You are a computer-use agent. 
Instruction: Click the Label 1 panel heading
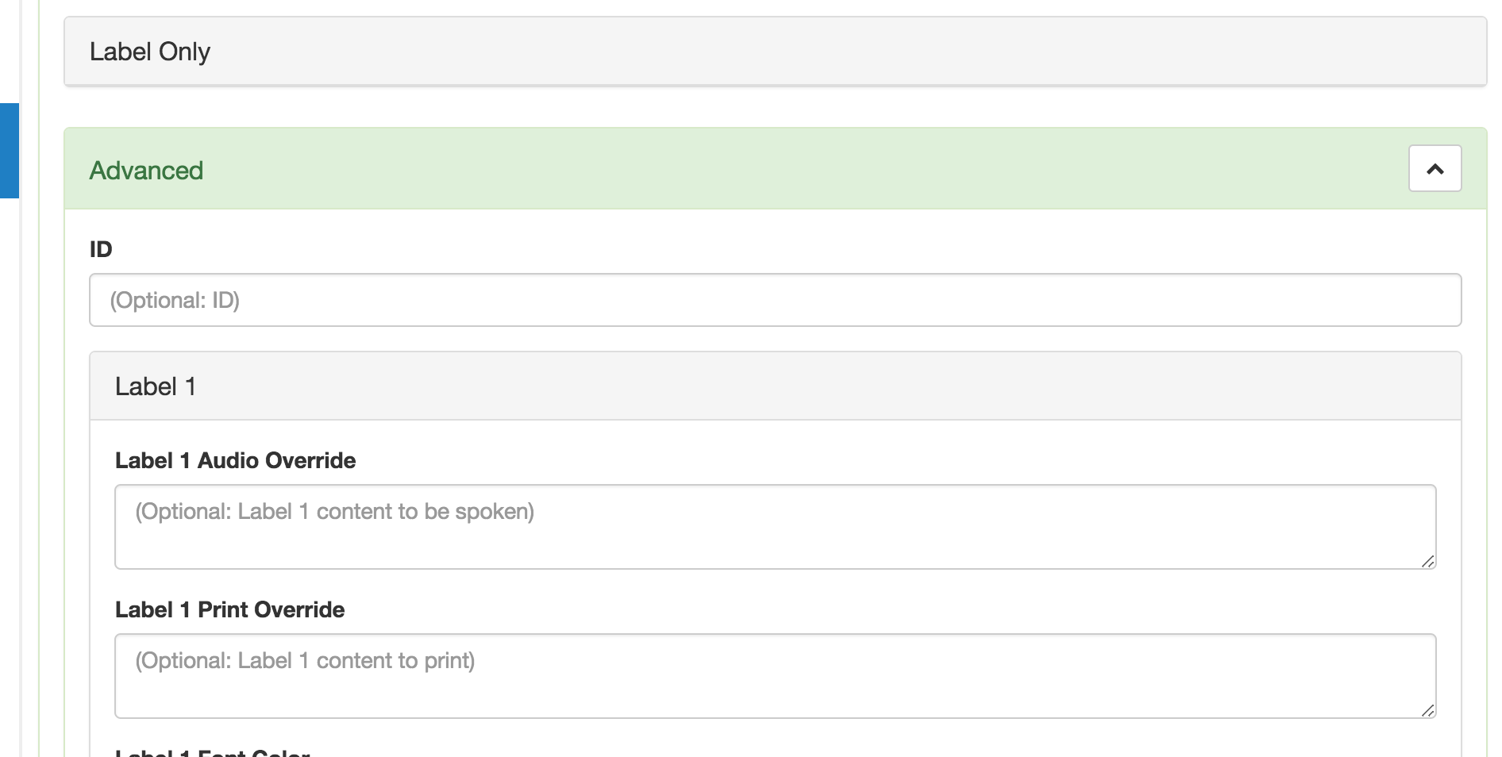(775, 386)
